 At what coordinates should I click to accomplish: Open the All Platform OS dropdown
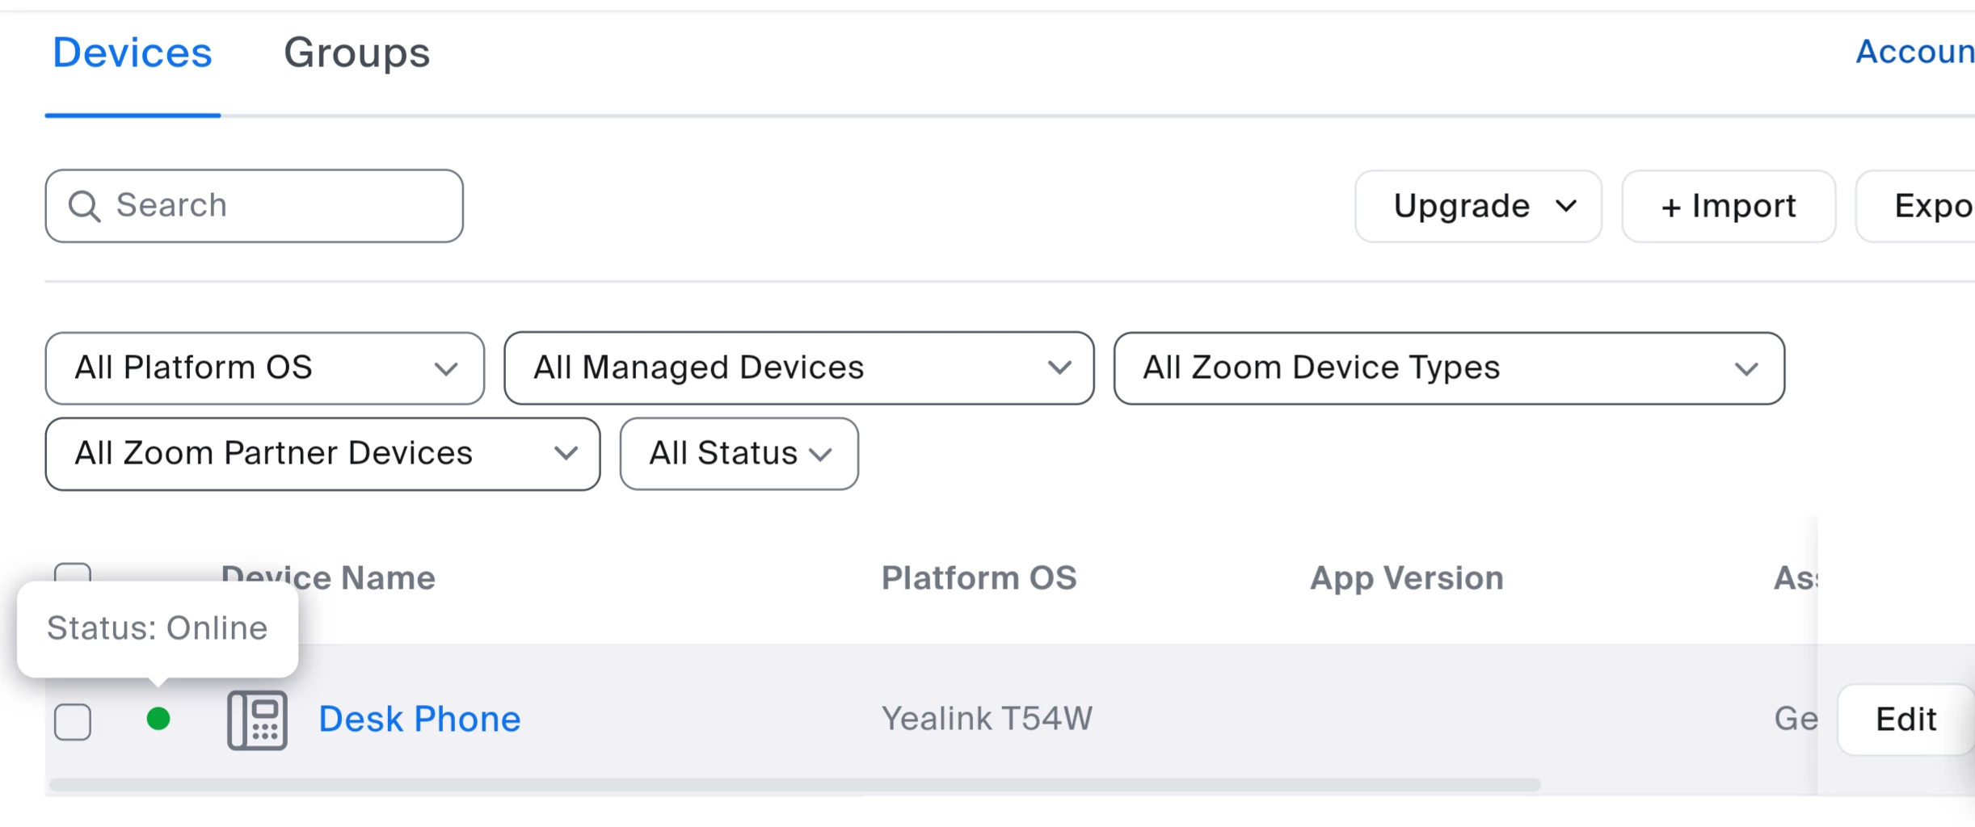264,368
